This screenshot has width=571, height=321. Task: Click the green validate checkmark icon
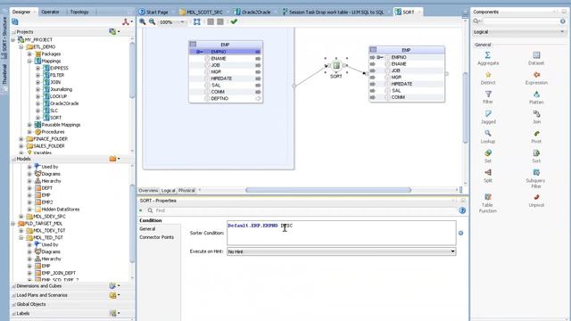click(234, 21)
